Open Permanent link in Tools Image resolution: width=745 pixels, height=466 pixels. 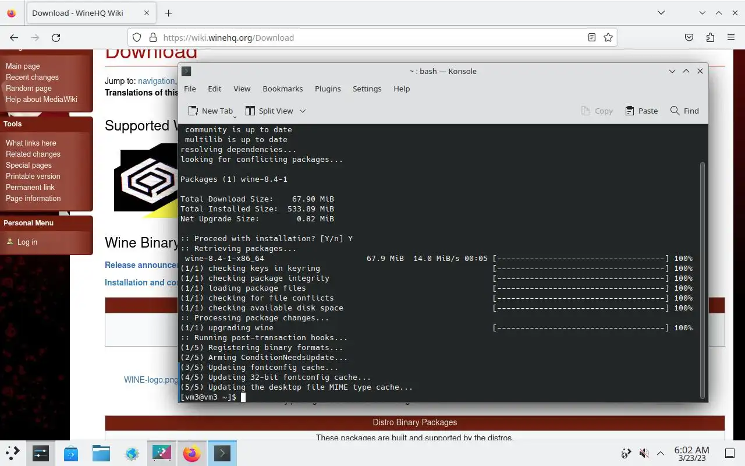(x=30, y=187)
